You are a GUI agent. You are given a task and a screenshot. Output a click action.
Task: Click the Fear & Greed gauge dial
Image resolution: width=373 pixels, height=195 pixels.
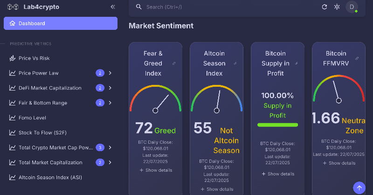(155, 99)
